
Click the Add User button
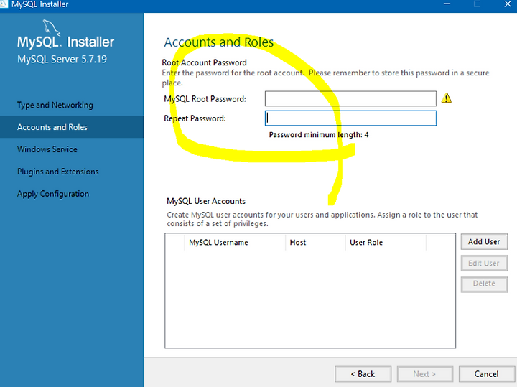tap(484, 242)
